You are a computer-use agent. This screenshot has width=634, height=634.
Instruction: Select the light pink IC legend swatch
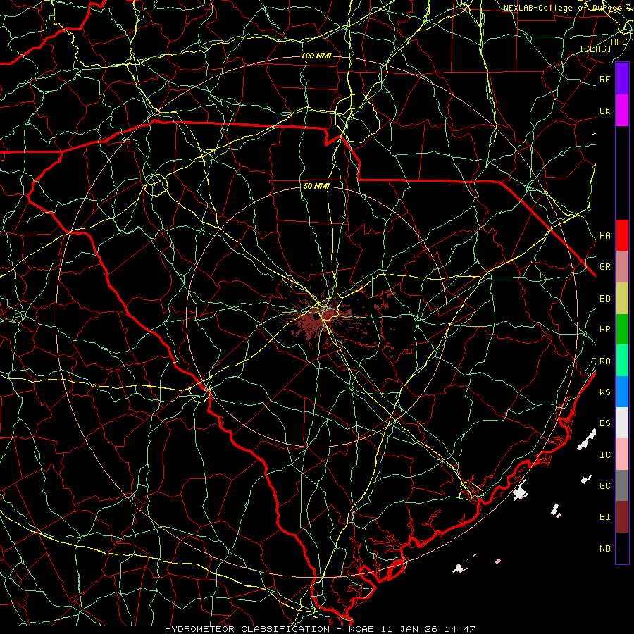tap(622, 454)
